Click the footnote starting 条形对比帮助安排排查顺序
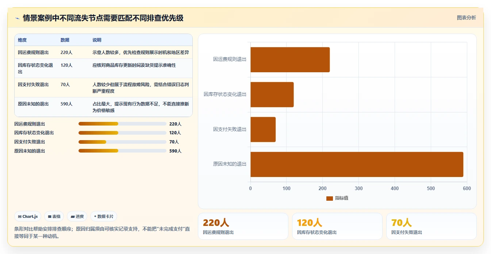The height and width of the screenshot is (254, 491). point(102,232)
